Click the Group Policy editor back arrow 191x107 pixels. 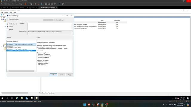1,15
